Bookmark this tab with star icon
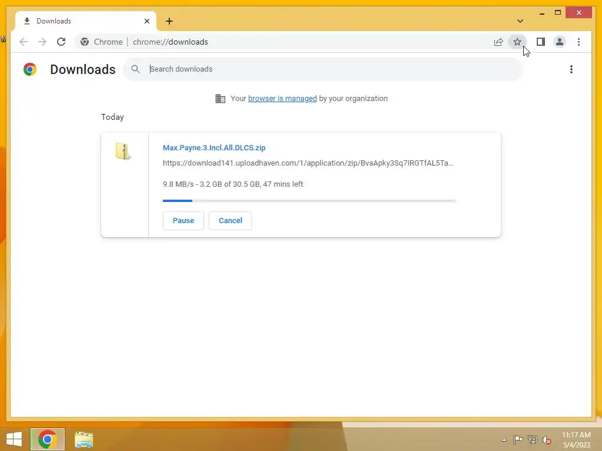The height and width of the screenshot is (451, 602). 517,42
